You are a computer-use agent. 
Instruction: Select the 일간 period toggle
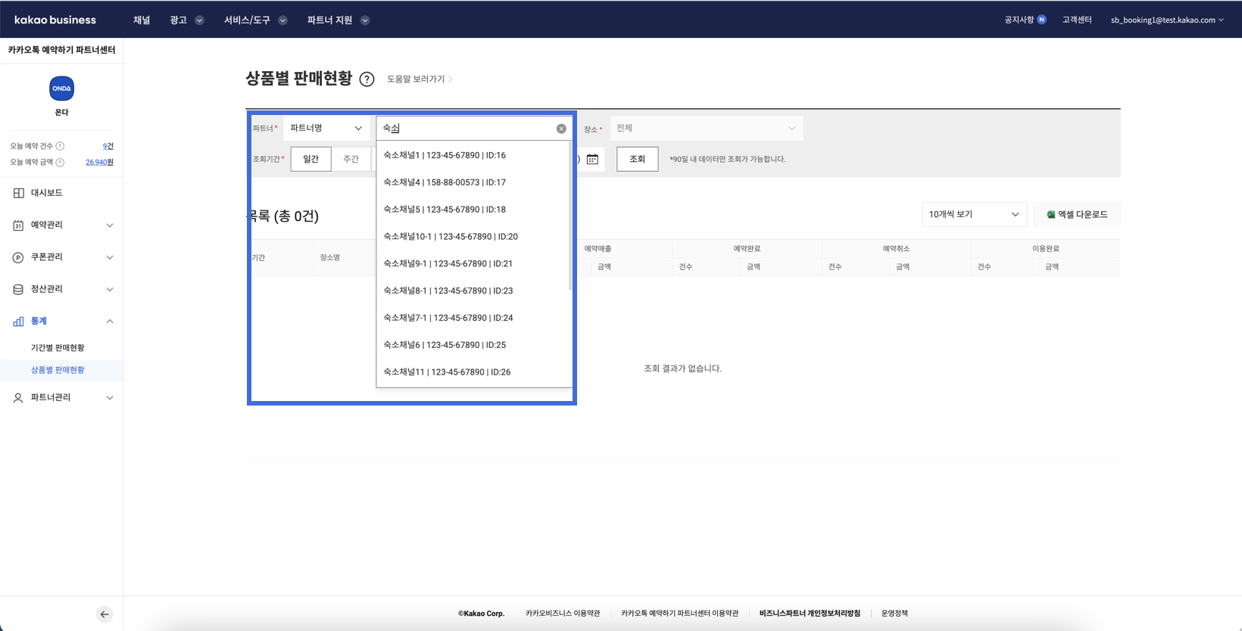310,159
